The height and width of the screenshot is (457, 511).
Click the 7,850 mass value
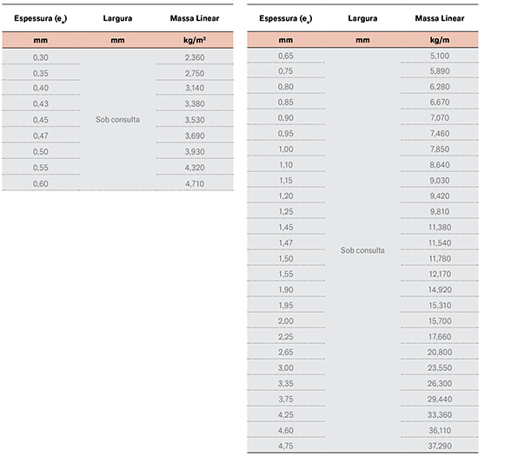pyautogui.click(x=440, y=149)
